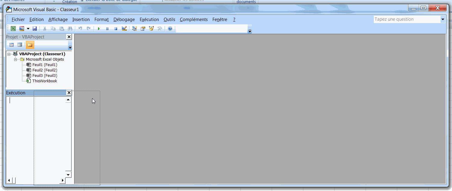Select Feuil1 (Feuil1) in the project tree
This screenshot has width=452, height=191.
click(x=45, y=65)
